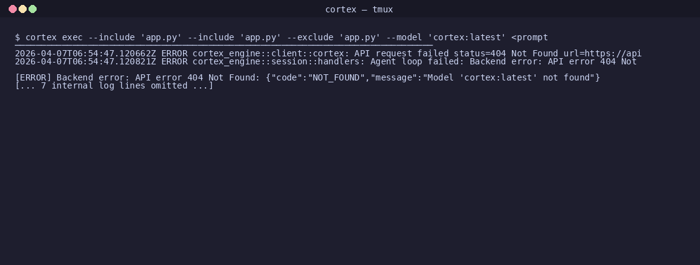Click the cortex_engine::session::handlers log text
The height and width of the screenshot is (265, 700).
276,61
